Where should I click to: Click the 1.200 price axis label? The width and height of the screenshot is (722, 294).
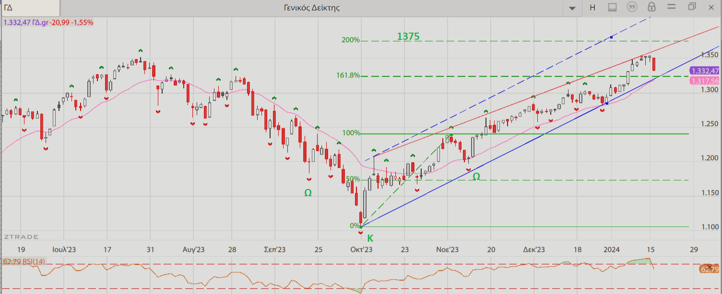pos(709,158)
